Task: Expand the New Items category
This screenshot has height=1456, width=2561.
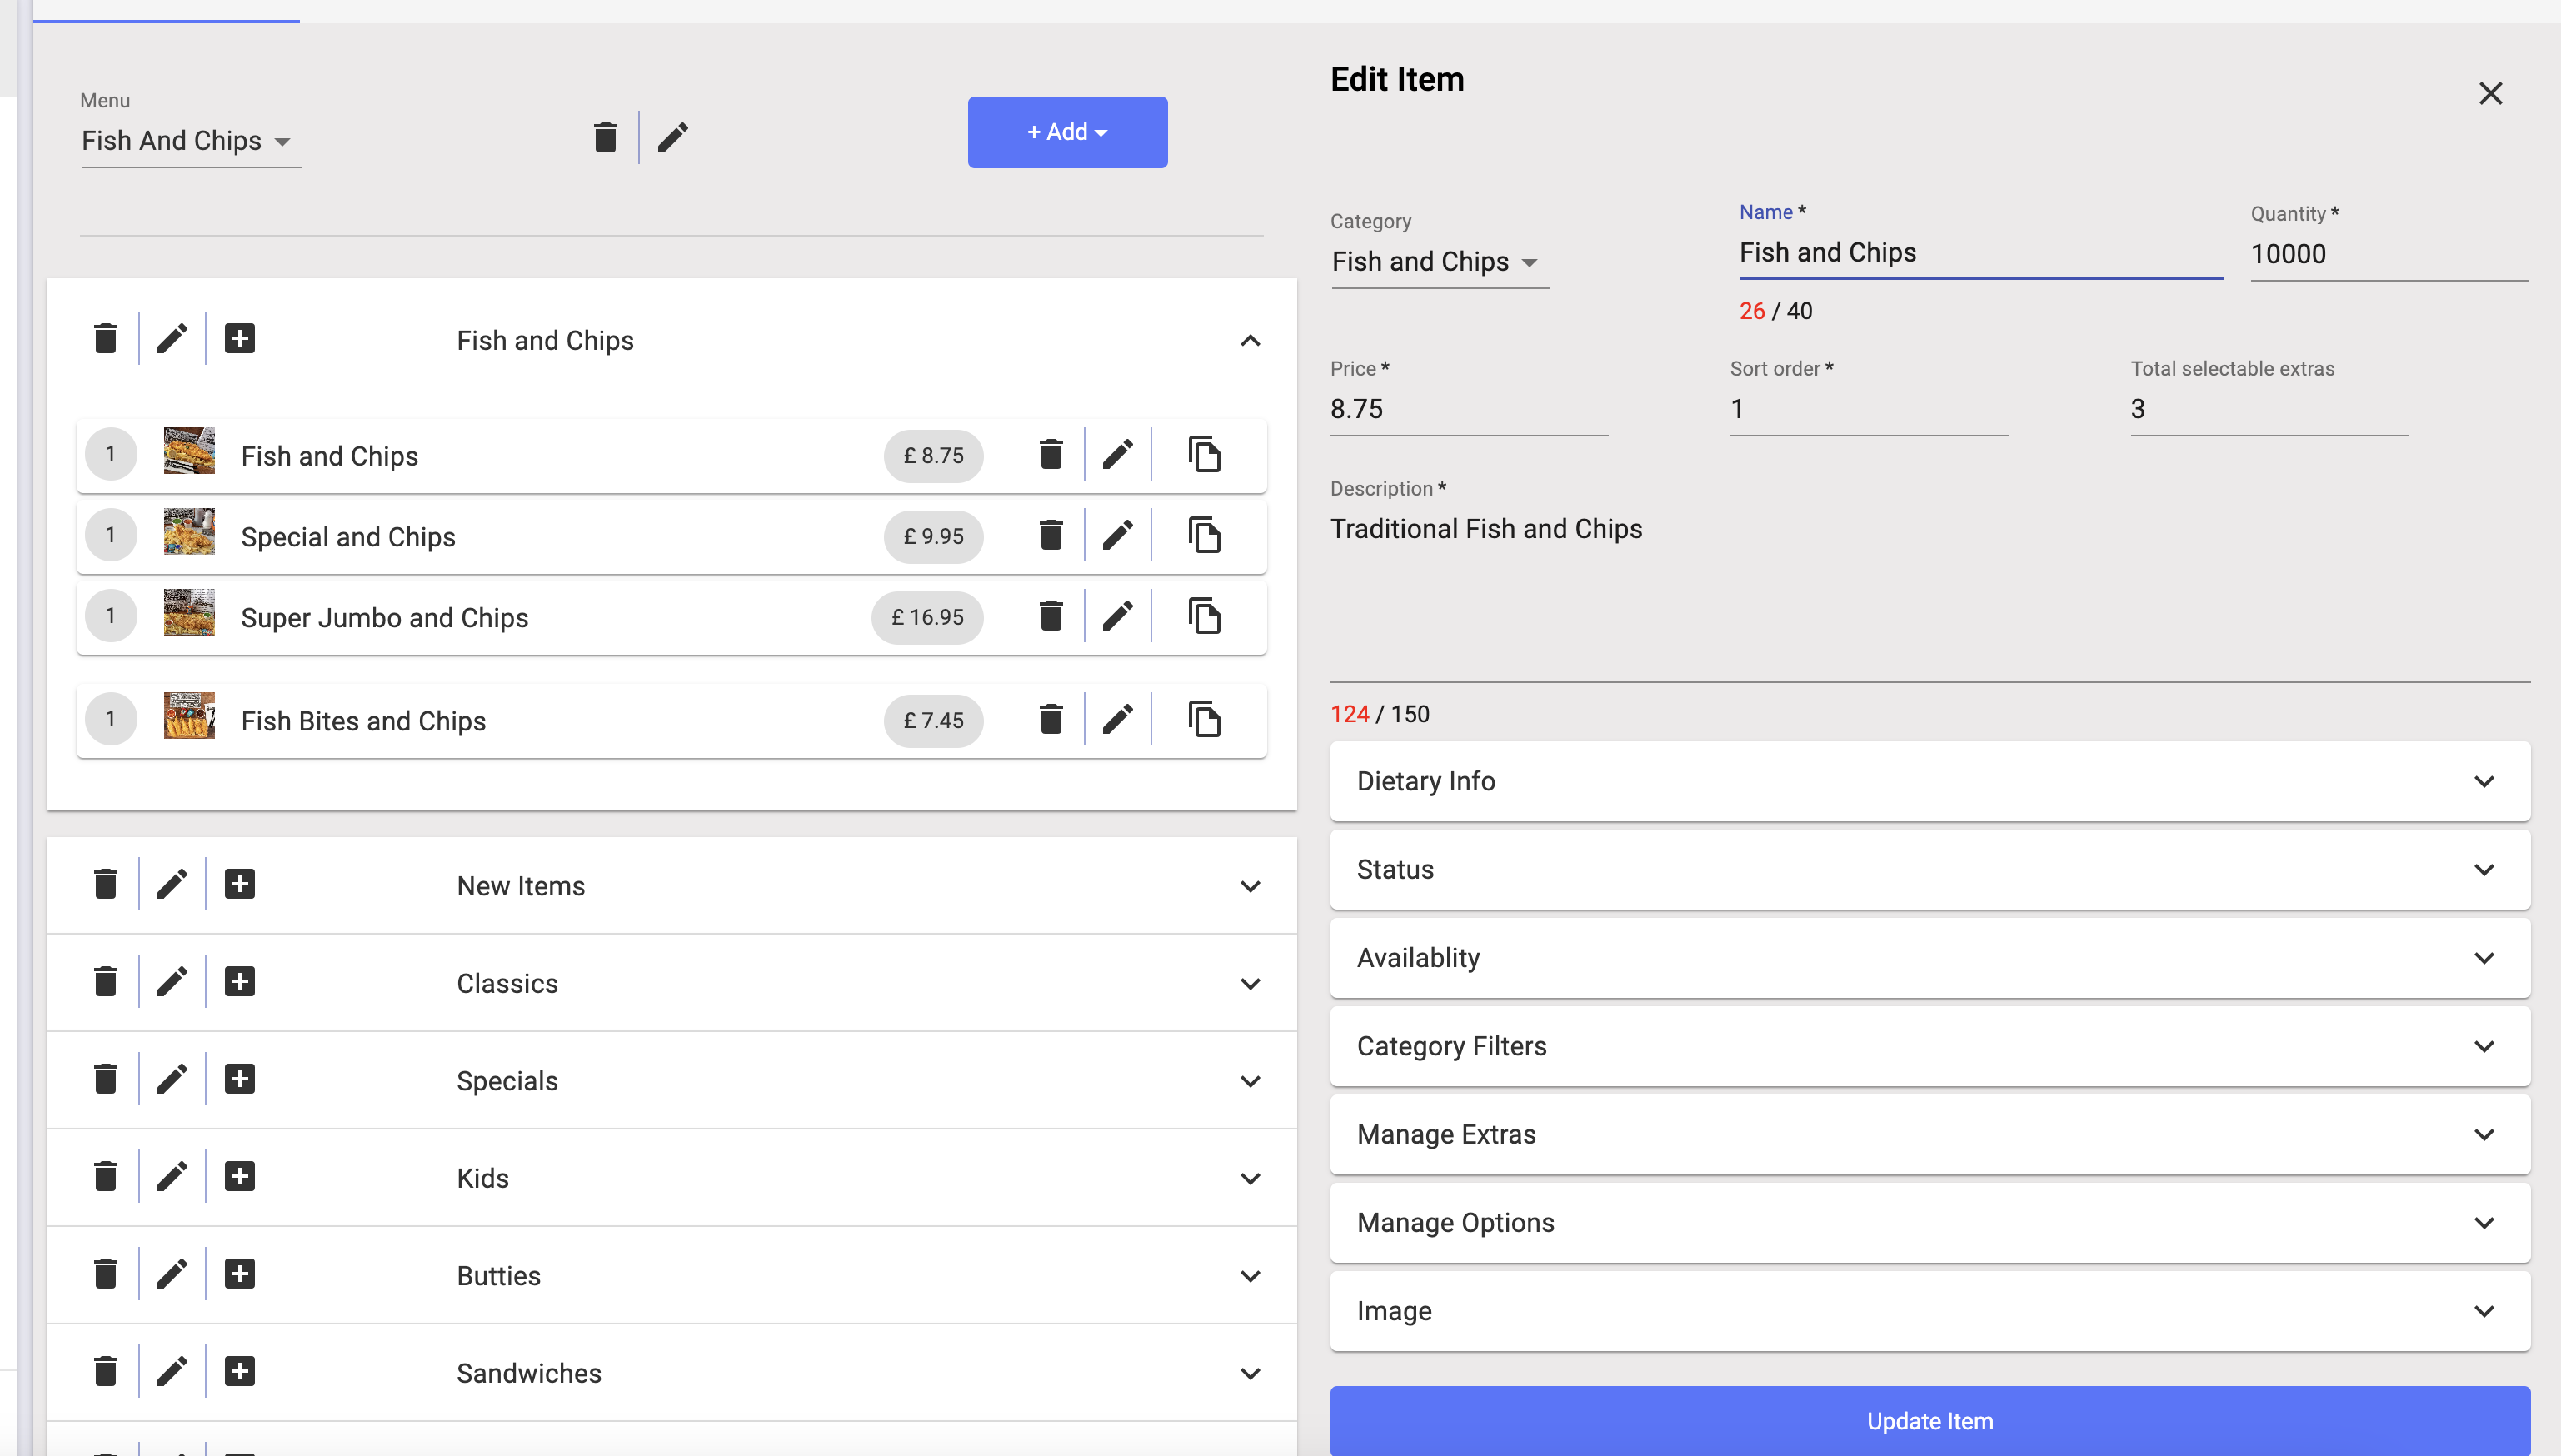Action: coord(1249,886)
